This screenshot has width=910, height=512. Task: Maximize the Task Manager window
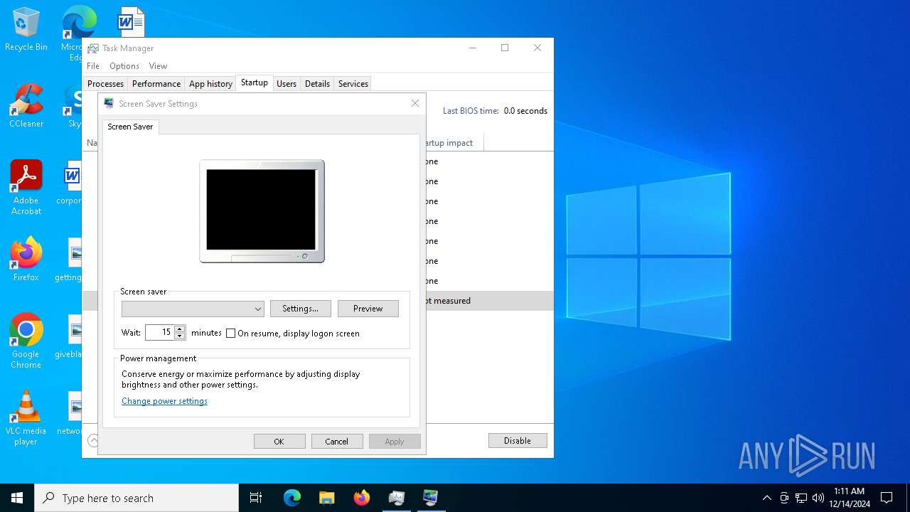pyautogui.click(x=505, y=48)
